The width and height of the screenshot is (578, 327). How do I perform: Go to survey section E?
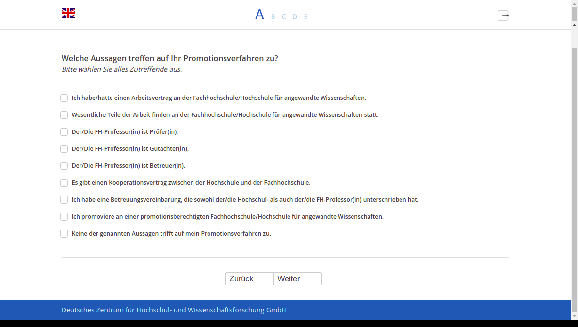point(305,16)
